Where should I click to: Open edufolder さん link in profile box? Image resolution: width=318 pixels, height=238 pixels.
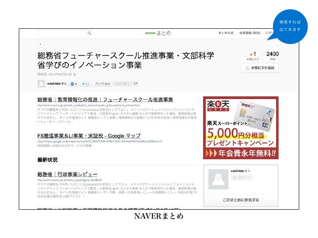click(x=241, y=171)
